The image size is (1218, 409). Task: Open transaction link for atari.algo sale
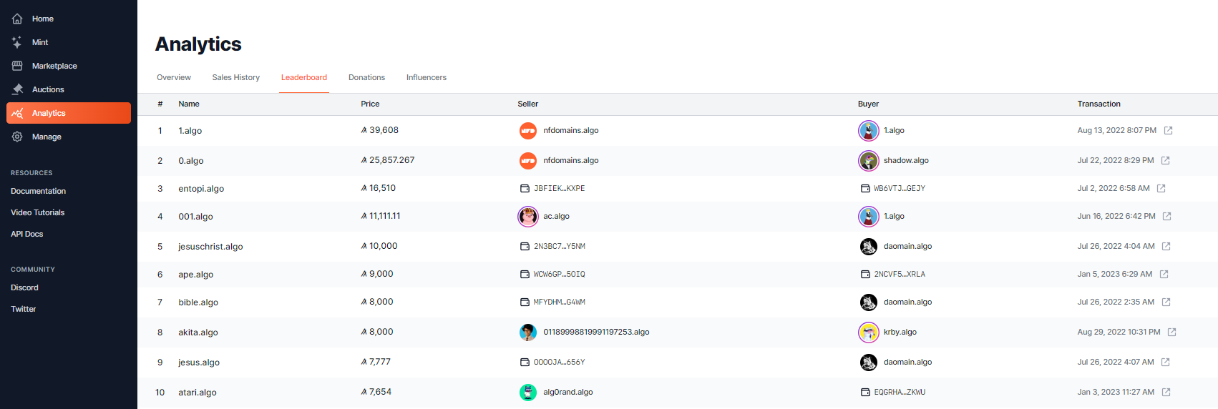(x=1166, y=392)
